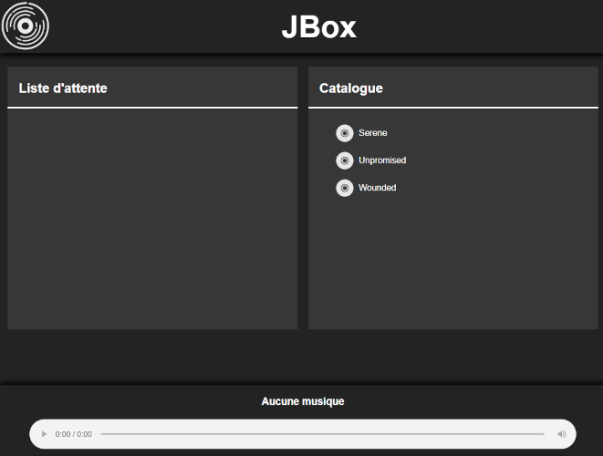Select the Serene track title
This screenshot has height=456, width=603.
372,133
